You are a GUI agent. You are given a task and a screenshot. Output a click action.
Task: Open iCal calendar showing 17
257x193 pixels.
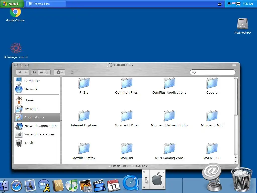113,185
